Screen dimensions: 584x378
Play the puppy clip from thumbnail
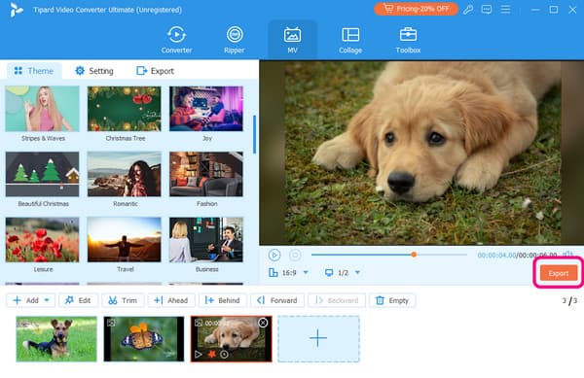click(x=199, y=355)
